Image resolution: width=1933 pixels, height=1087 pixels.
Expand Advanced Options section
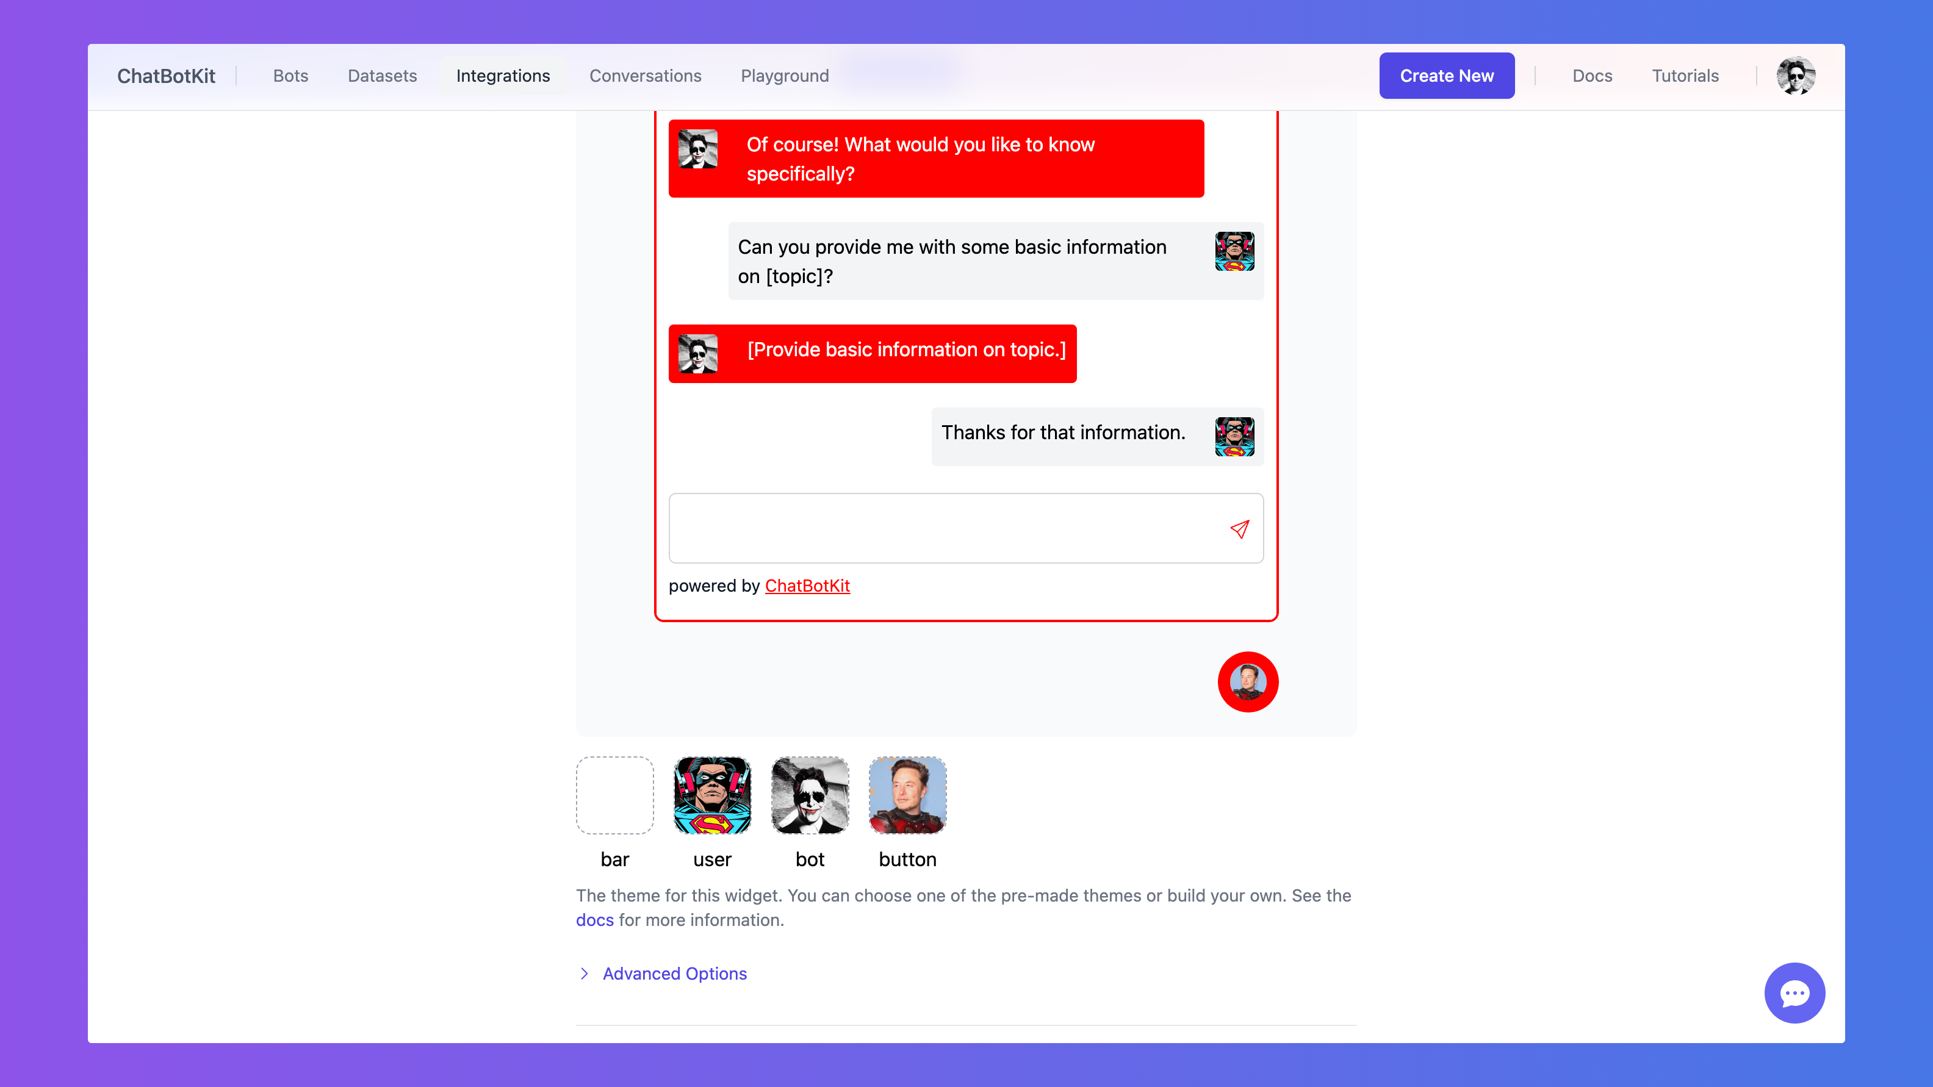[674, 973]
